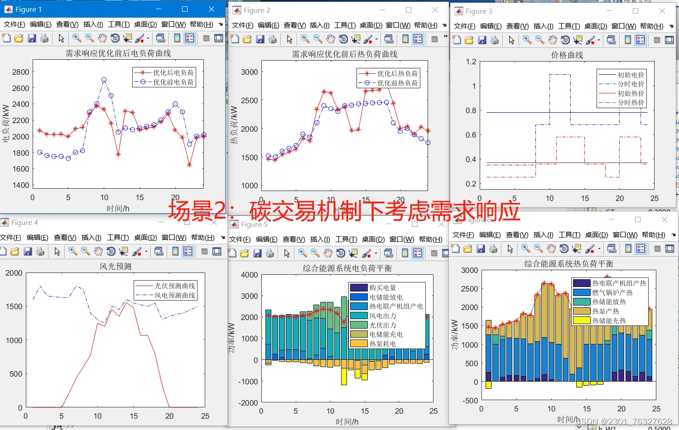
Task: Toggle Insert Legend icon in Figure 3
Action: tap(640, 40)
